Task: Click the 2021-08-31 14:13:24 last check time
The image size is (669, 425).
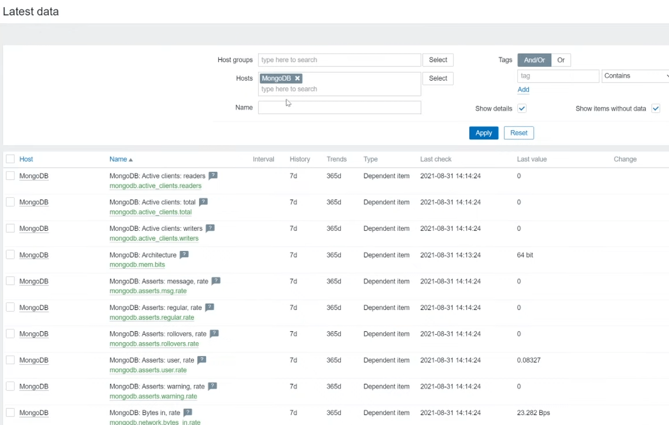Action: [450, 255]
